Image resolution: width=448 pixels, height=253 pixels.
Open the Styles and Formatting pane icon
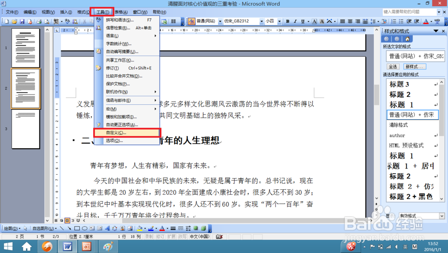click(191, 21)
